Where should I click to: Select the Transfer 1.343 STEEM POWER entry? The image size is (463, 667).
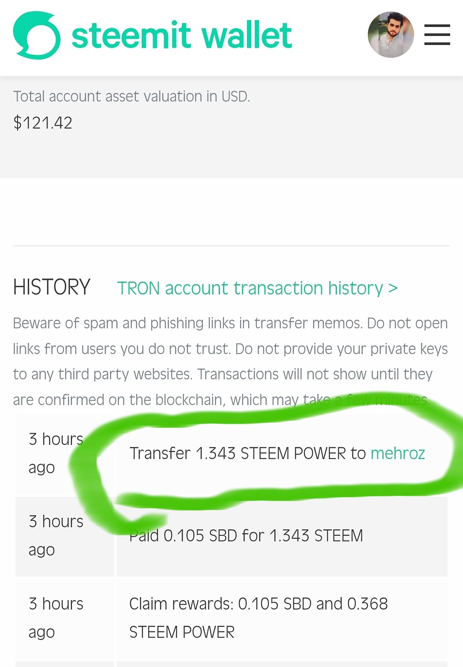(x=277, y=453)
